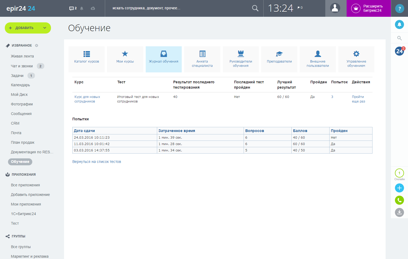The height and width of the screenshot is (259, 408).
Task: Open Календарь in sidebar
Action: pos(20,85)
